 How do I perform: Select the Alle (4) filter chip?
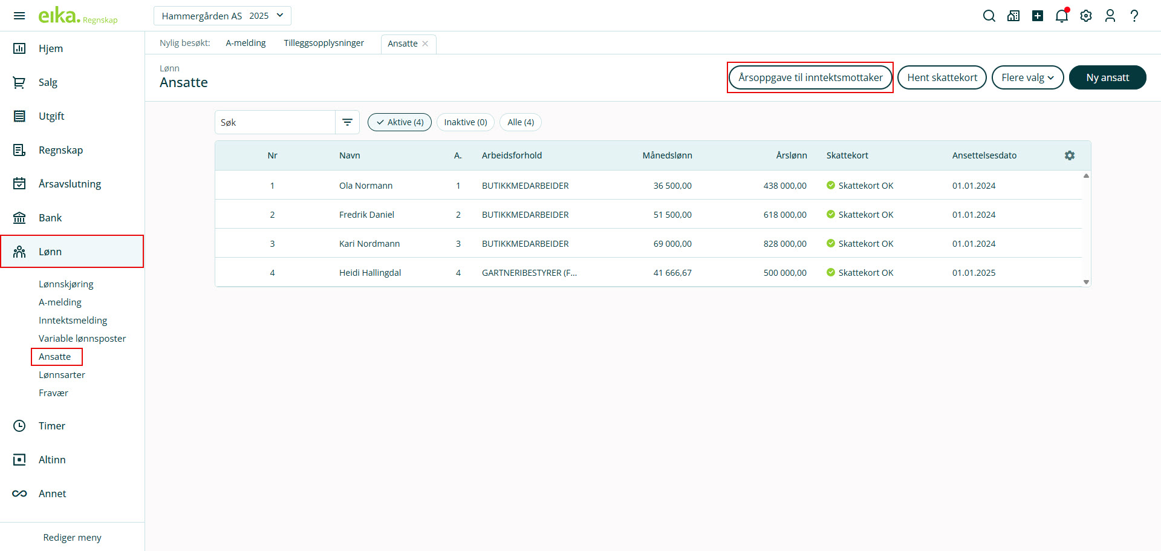[x=520, y=122]
